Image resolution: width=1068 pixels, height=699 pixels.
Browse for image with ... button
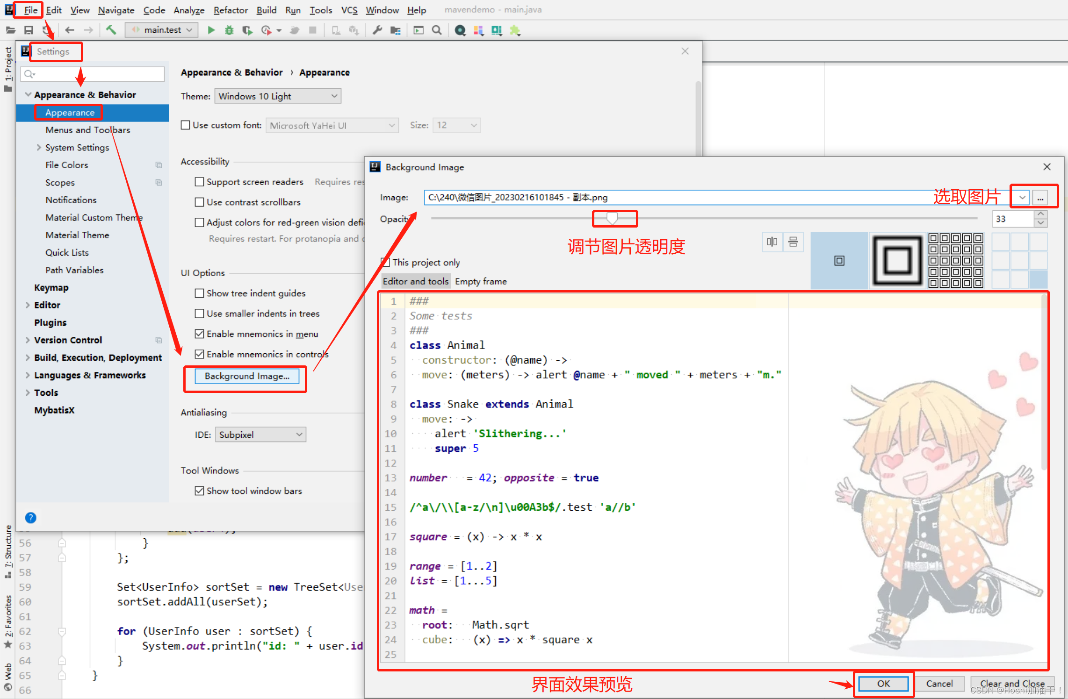click(x=1040, y=198)
